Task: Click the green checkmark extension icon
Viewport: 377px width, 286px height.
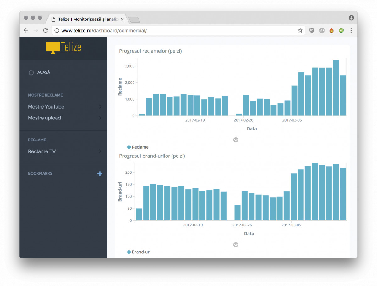Action: point(341,30)
